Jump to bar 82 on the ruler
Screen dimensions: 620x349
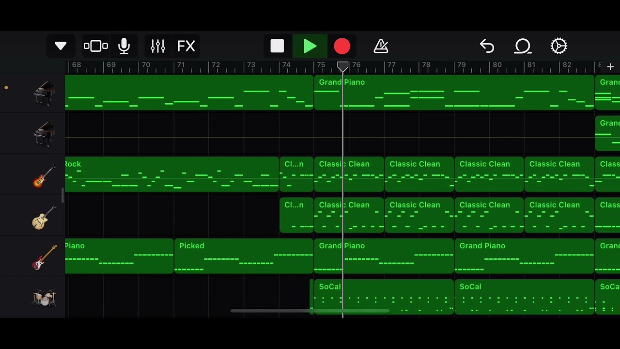[567, 65]
